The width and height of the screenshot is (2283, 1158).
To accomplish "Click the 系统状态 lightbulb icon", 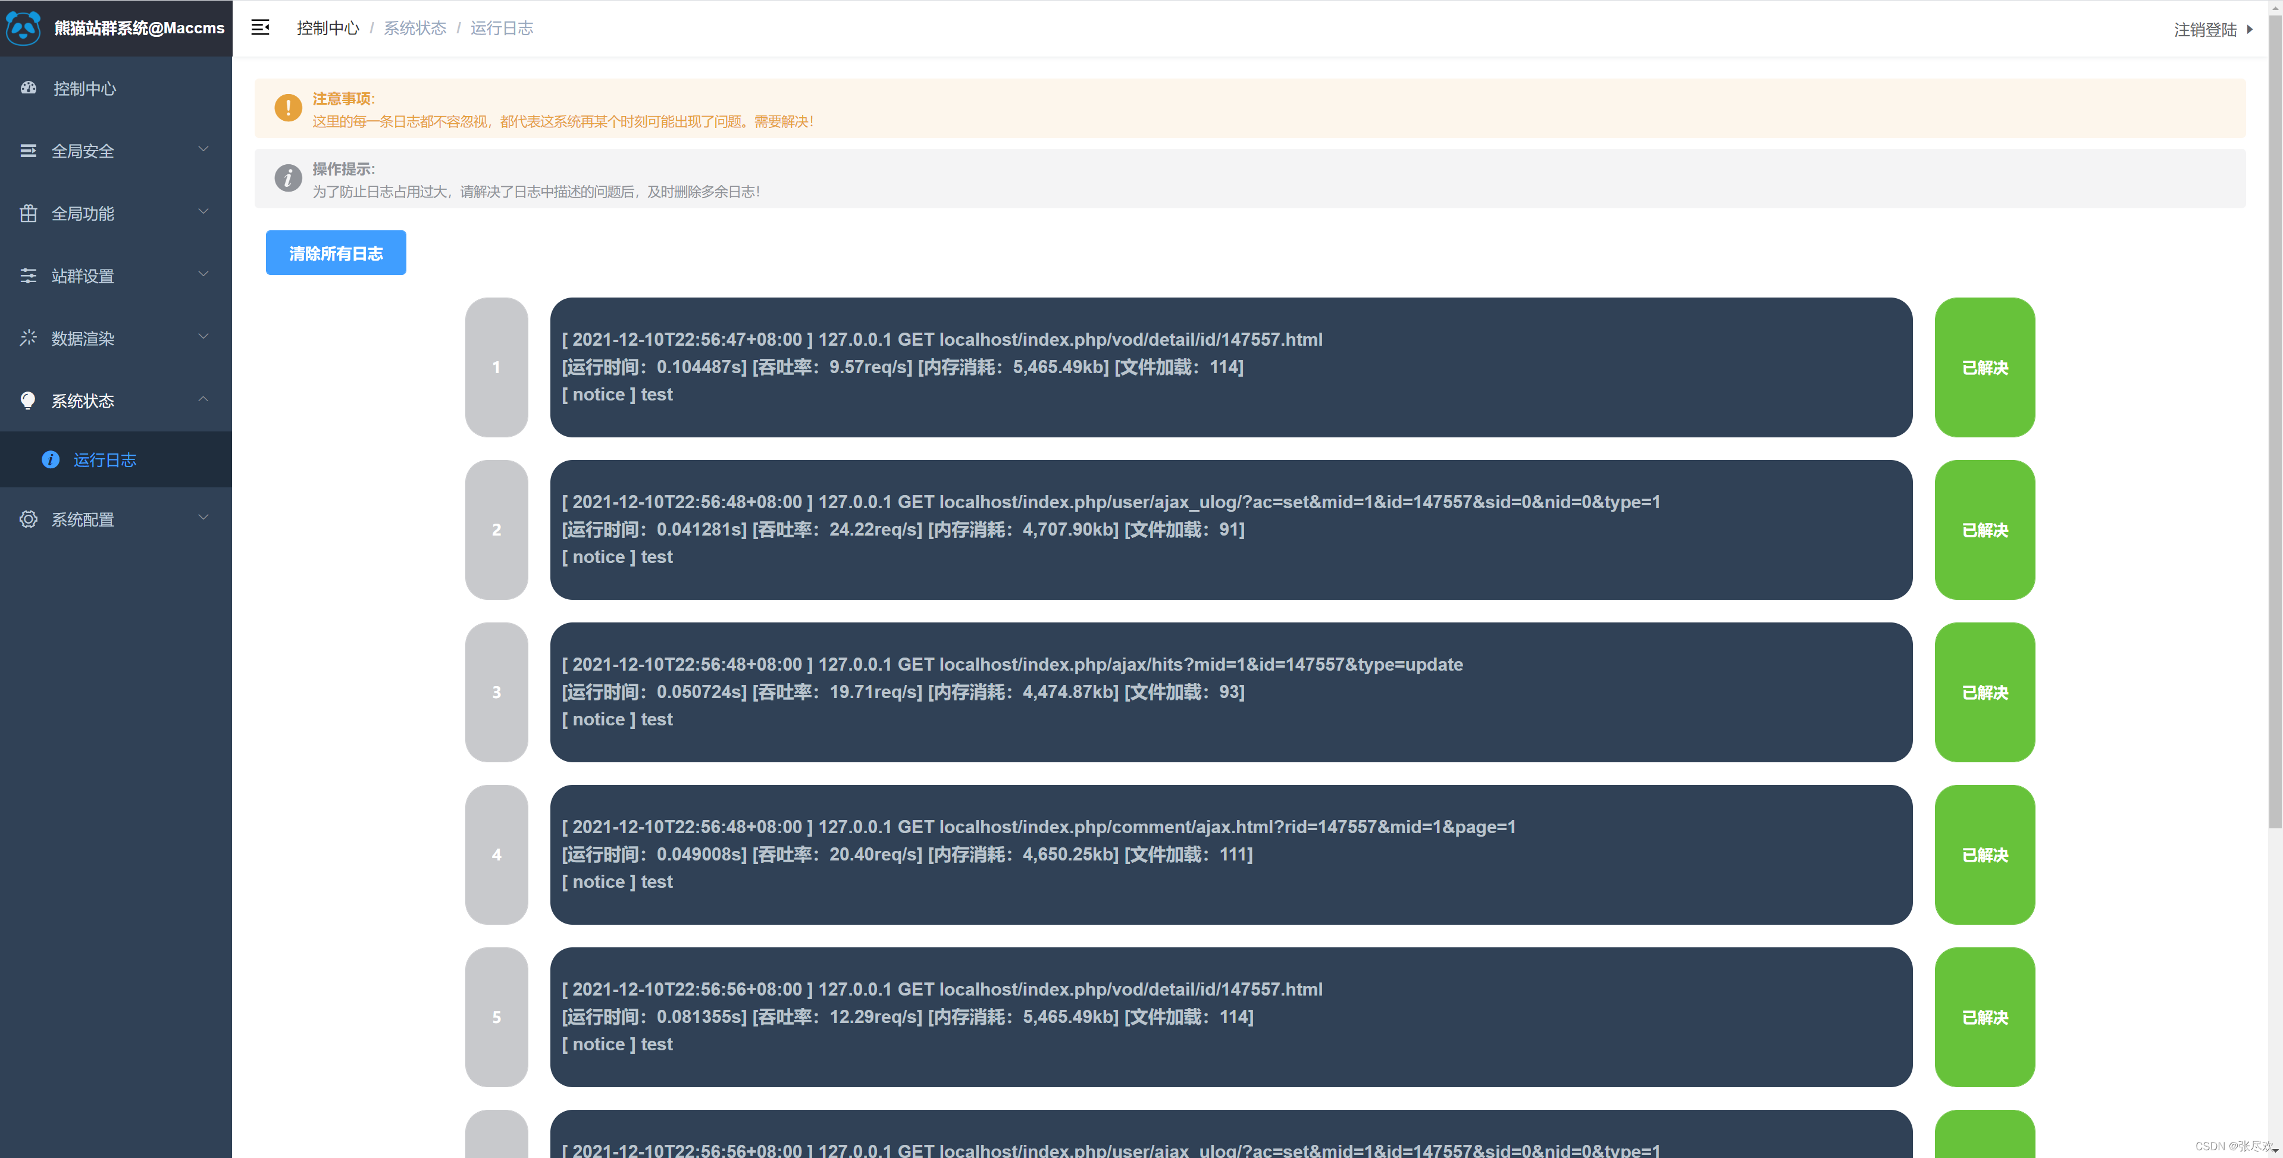I will 27,401.
